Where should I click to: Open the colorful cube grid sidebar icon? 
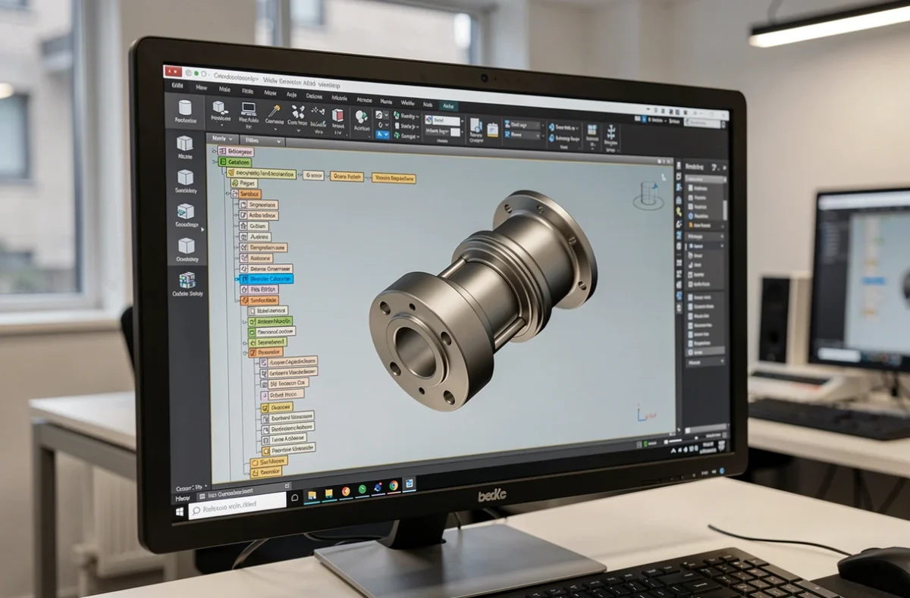(x=187, y=280)
